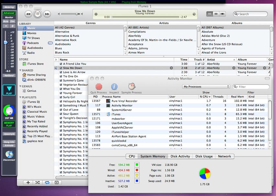Image resolution: width=276 pixels, height=196 pixels.
Task: Click the Disconnect iTunes icon in Pure Vinyl
Action: 9,154
